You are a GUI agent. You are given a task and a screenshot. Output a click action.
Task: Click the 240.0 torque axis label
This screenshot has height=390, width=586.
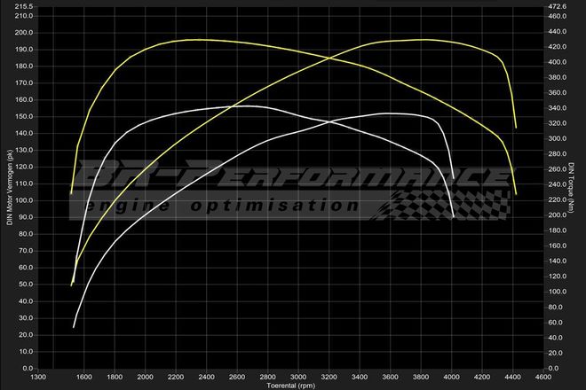point(558,184)
